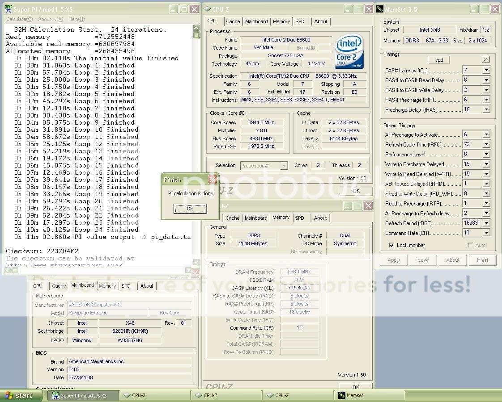Open the Calculate menu in Super PI

20,19
